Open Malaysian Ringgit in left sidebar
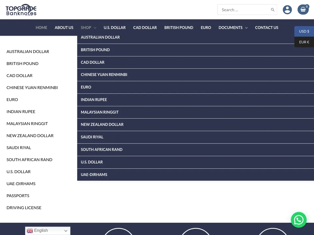Image resolution: width=314 pixels, height=235 pixels. [x=27, y=124]
